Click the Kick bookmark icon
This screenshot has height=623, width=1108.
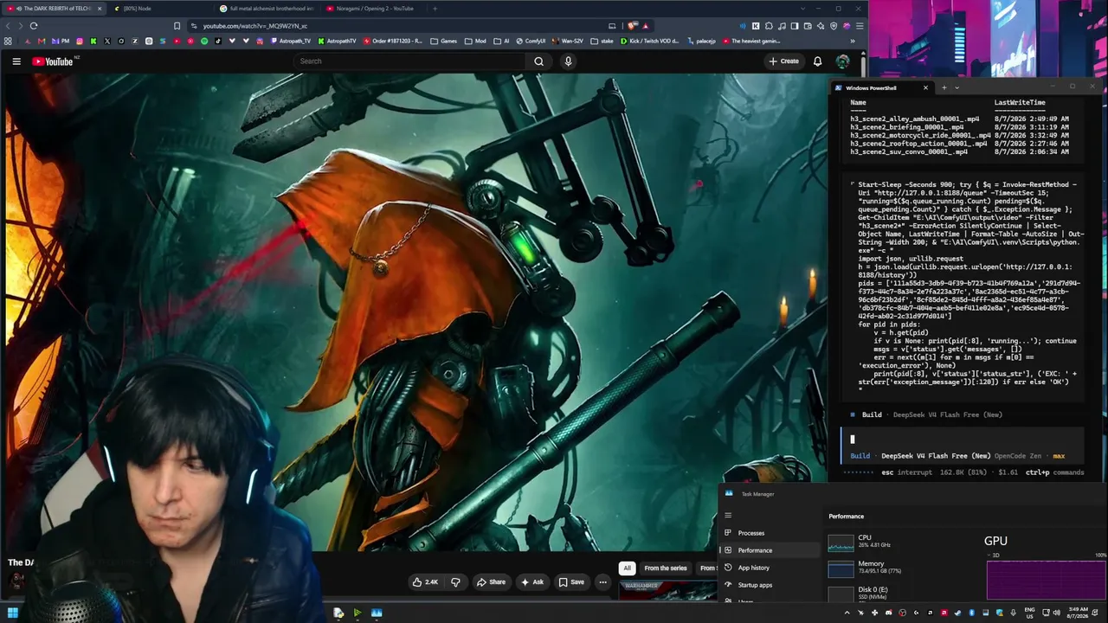93,41
